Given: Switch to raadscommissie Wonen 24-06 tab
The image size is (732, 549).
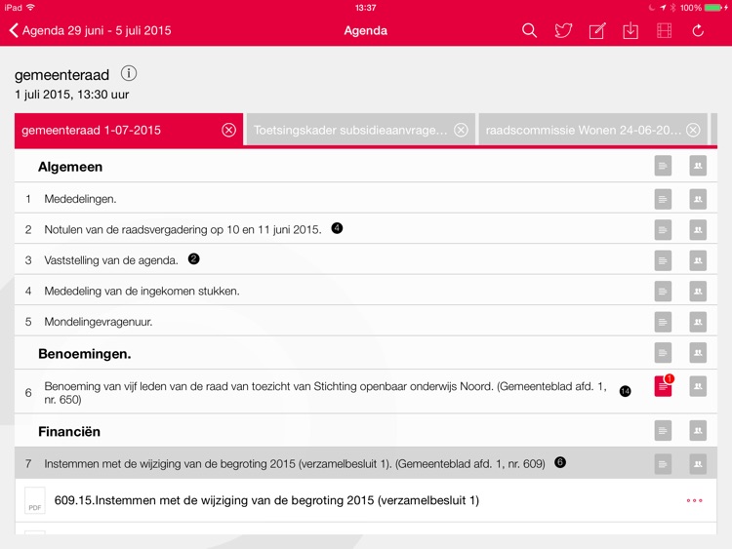Looking at the screenshot, I should [584, 130].
